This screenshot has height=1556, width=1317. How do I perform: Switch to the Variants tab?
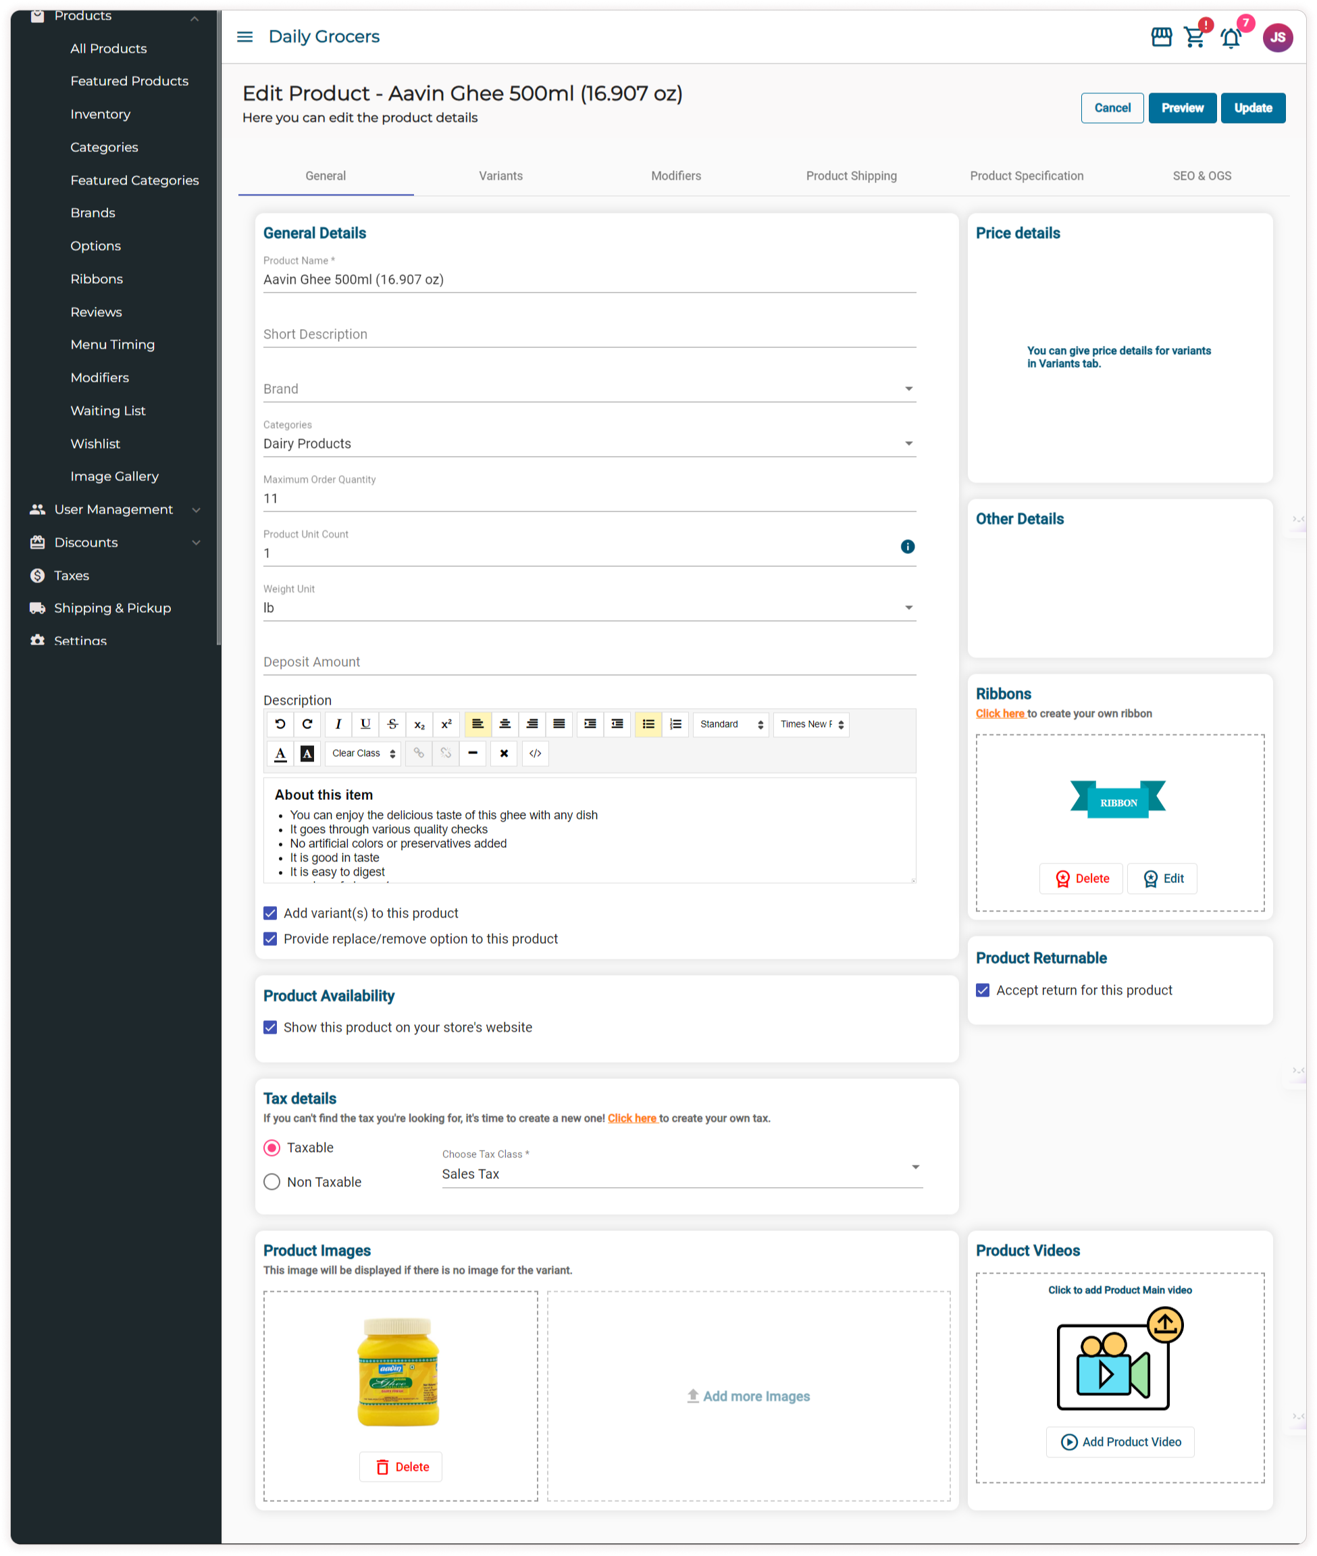pos(500,176)
